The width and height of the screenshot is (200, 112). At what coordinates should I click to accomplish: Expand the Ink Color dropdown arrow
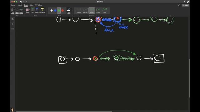pos(71,9)
